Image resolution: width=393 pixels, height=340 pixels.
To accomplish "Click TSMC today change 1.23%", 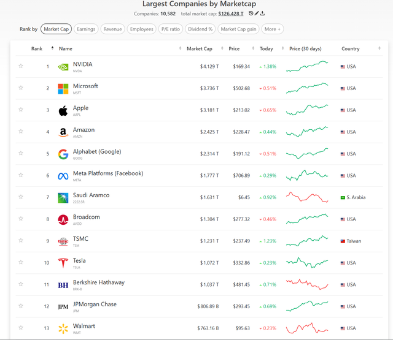I will click(x=270, y=241).
